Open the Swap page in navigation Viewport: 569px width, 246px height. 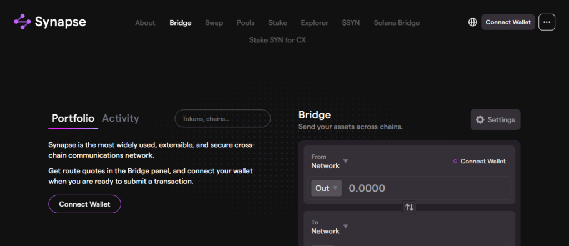tap(214, 23)
